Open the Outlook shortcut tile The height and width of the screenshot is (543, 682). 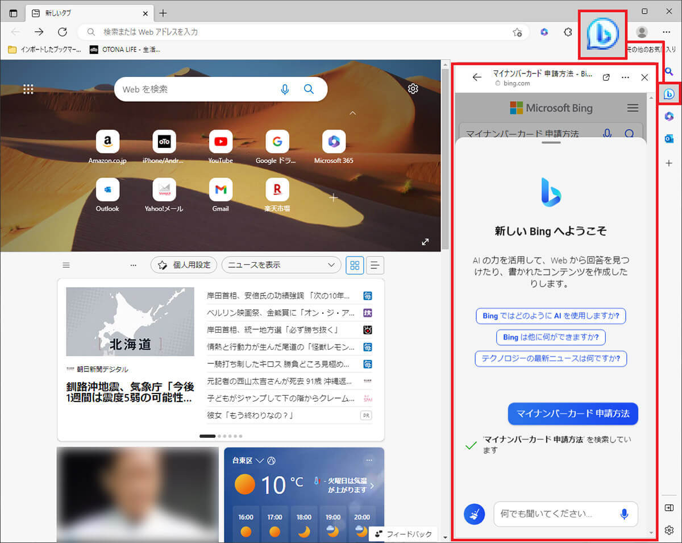(x=107, y=194)
